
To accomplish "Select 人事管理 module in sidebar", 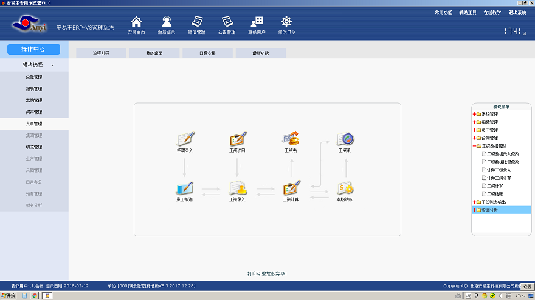I will click(34, 124).
